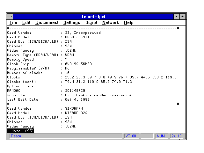The image size is (204, 153).
Task: Click the minimize arrow in title bar
Action: click(x=177, y=17)
